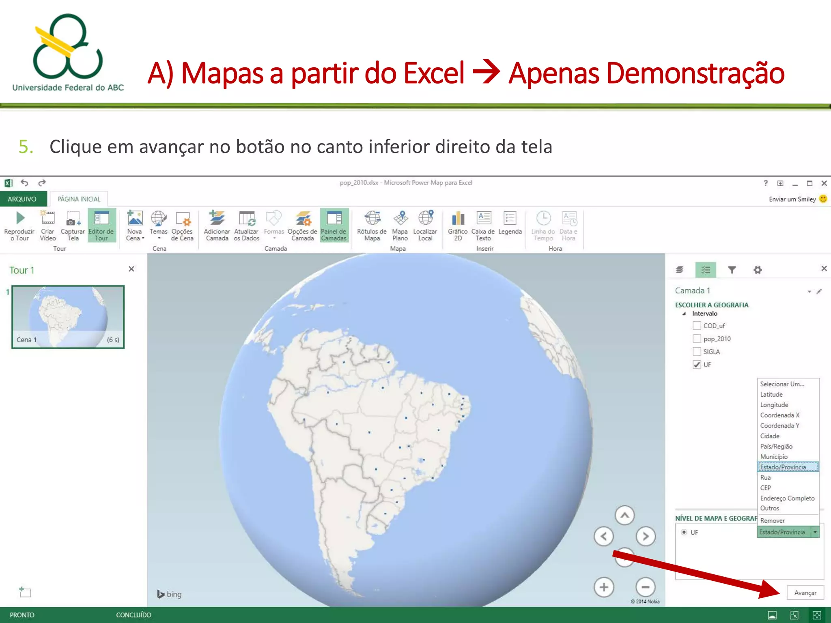Click Criar Vídeo ribbon icon
The image size is (831, 623).
(x=47, y=217)
